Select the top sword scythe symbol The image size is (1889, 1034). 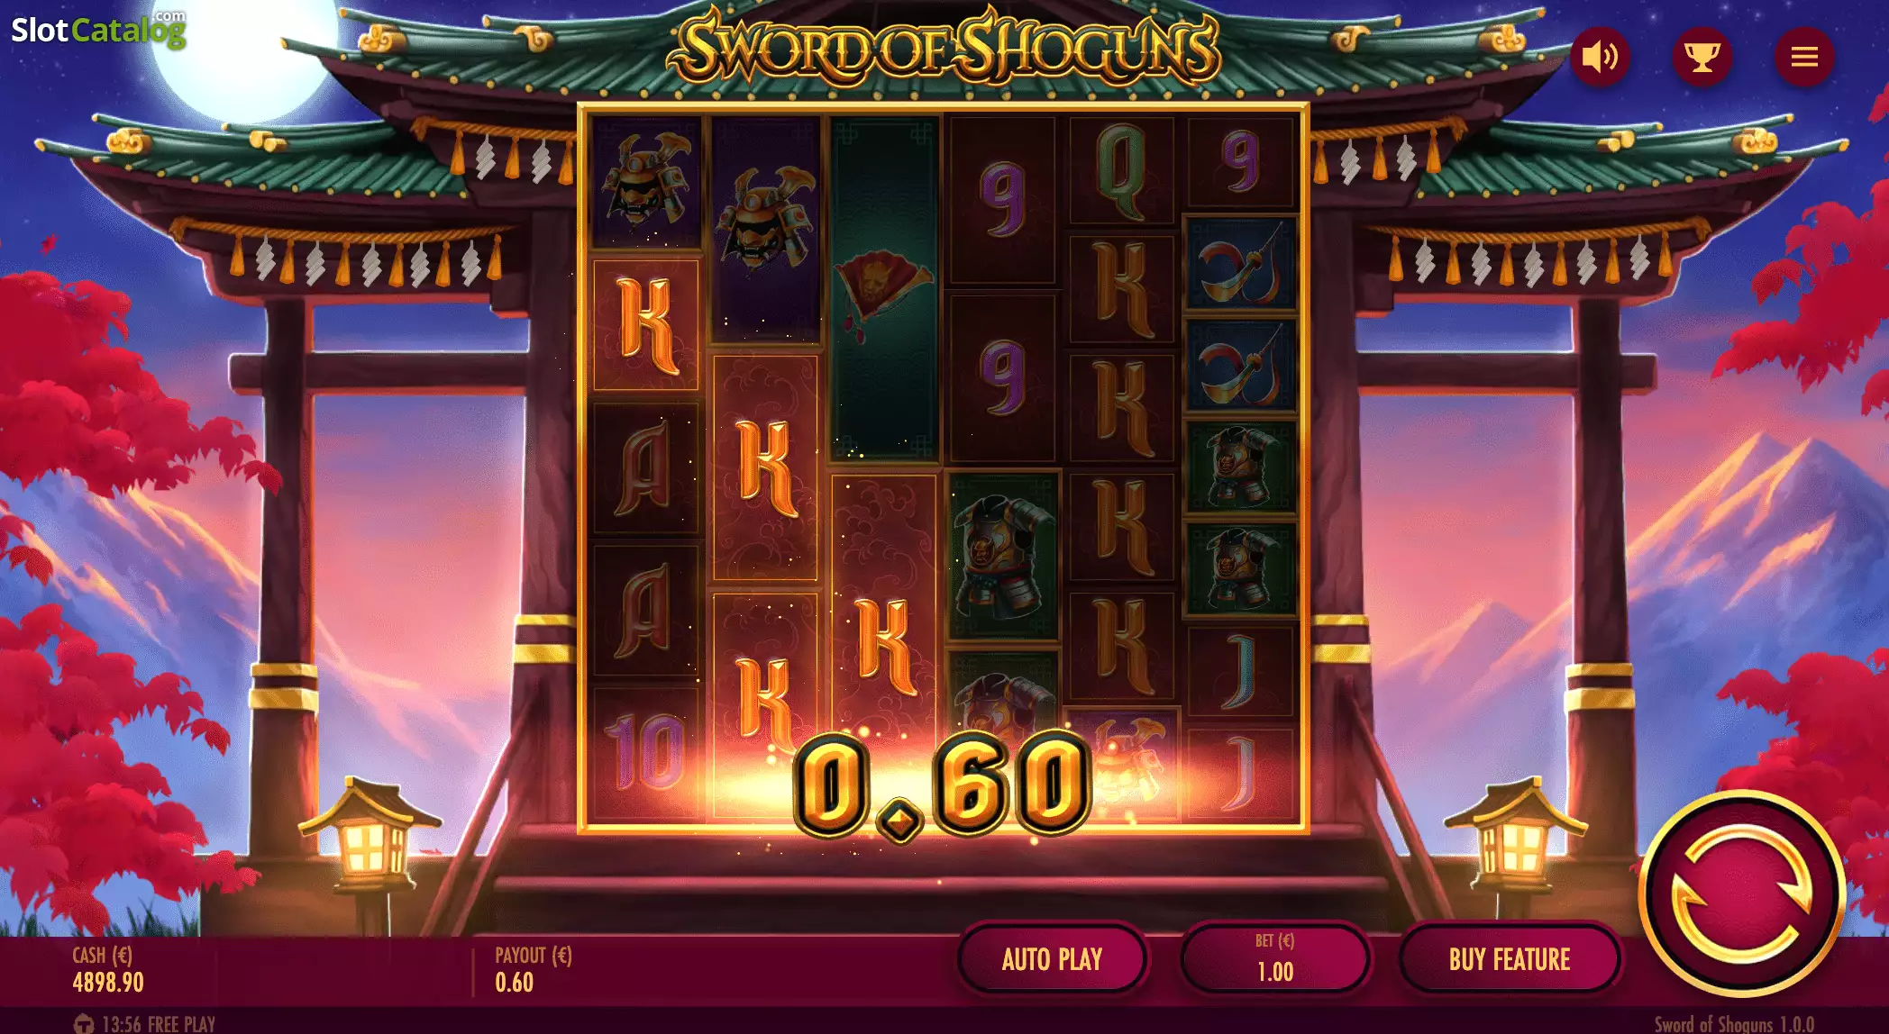point(1241,264)
